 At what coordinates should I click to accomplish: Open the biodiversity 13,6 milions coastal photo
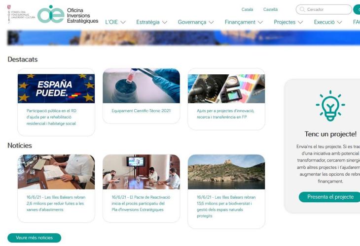click(226, 172)
